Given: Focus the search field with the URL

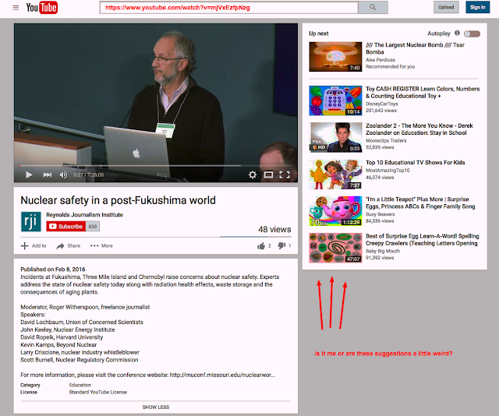Looking at the screenshot, I should (x=228, y=8).
